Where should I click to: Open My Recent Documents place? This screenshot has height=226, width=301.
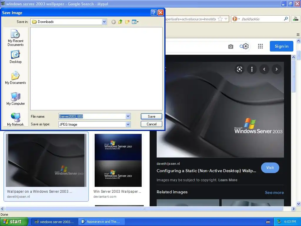coord(16,38)
